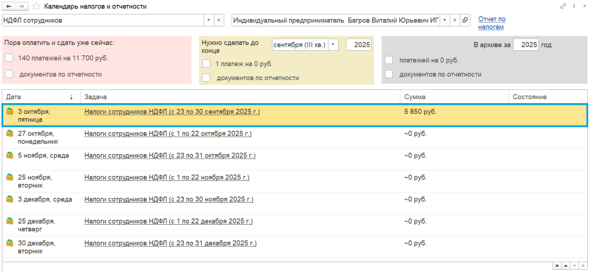The image size is (590, 272).
Task: Open the organization selection dropdown
Action: [444, 20]
